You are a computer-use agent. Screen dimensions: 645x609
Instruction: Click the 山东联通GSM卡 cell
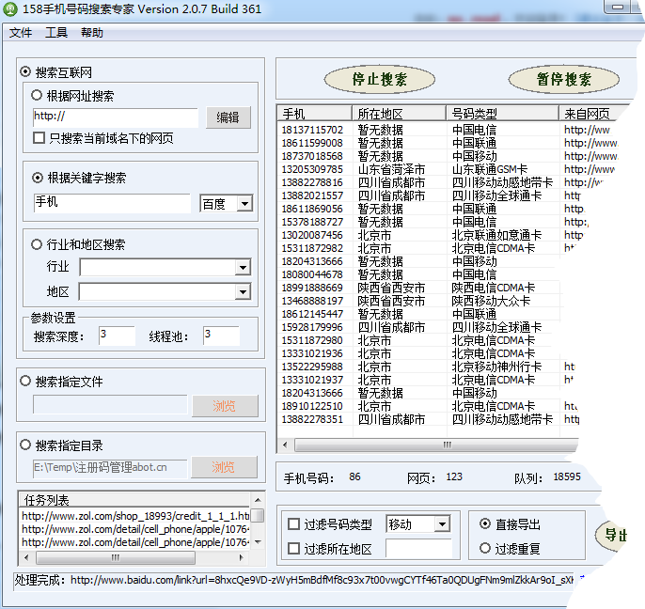[x=490, y=169]
